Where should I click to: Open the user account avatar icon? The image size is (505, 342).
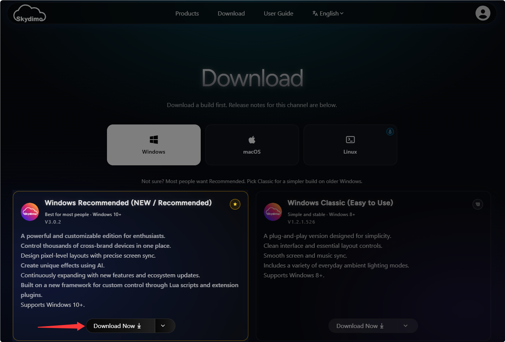[483, 13]
